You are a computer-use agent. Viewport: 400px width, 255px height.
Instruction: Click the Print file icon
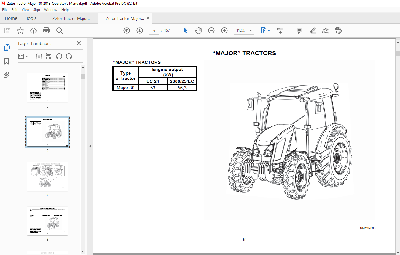(46, 31)
